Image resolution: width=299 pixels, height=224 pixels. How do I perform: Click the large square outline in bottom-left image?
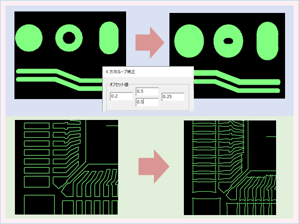(38, 204)
